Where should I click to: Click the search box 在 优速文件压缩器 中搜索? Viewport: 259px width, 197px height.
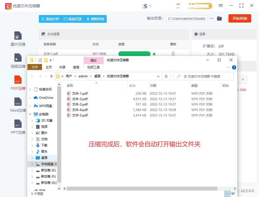click(204, 76)
